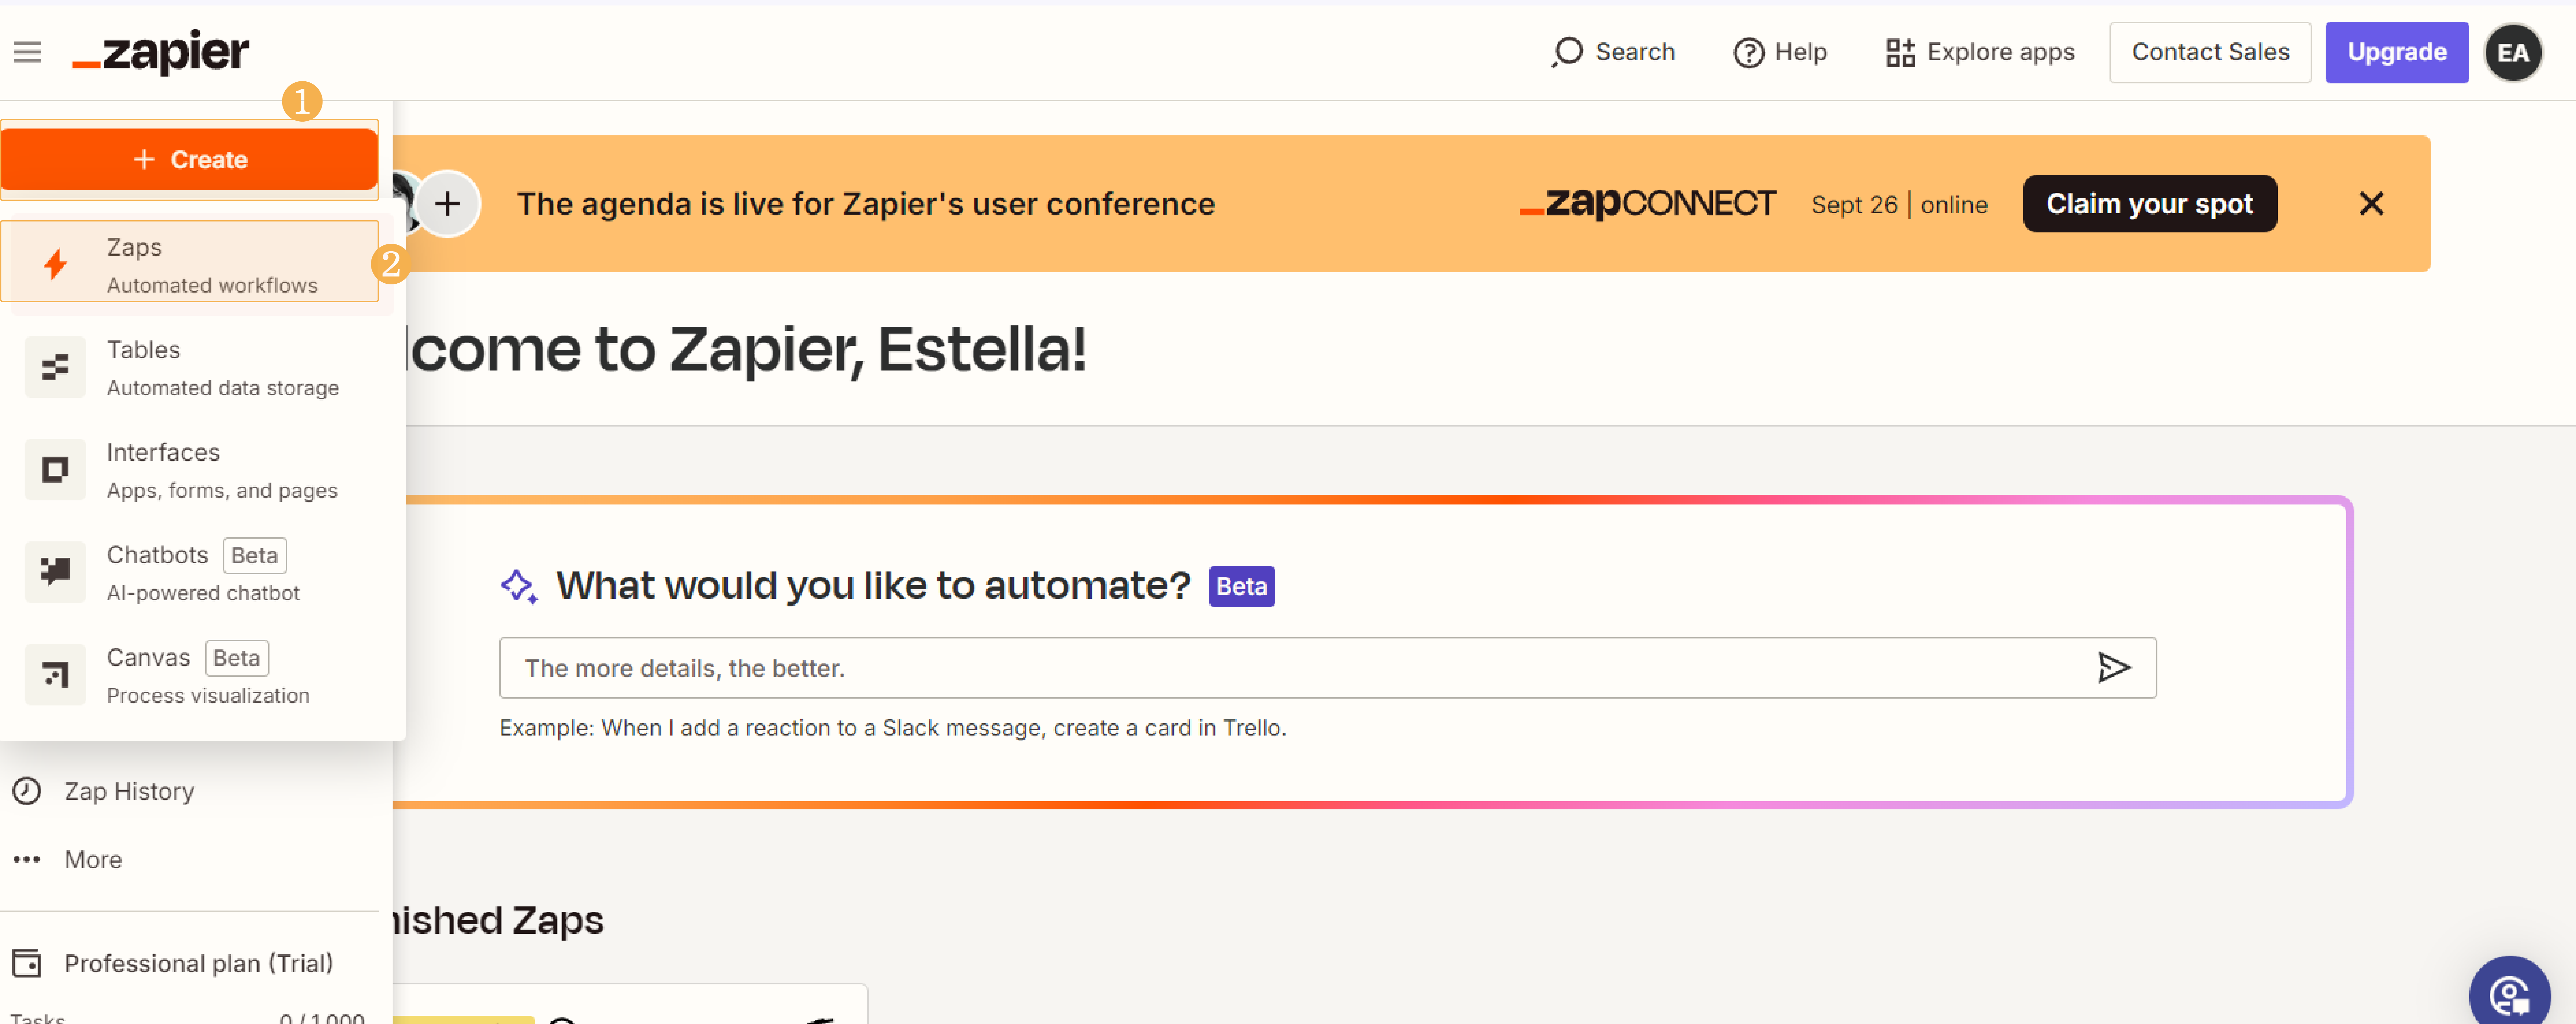This screenshot has height=1024, width=2576.
Task: Claim your spot for ZapConnect
Action: (x=2148, y=204)
